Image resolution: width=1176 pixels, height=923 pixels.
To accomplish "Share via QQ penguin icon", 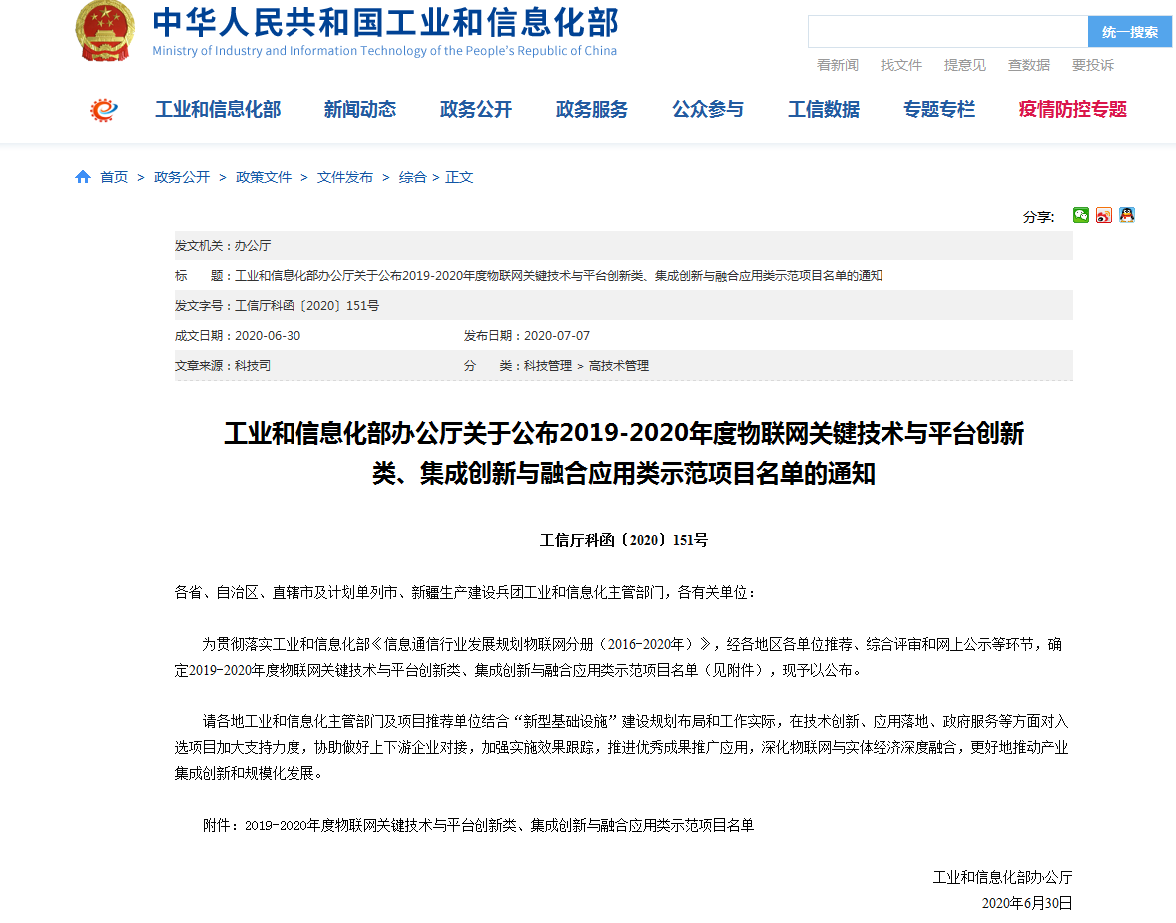I will (x=1126, y=215).
